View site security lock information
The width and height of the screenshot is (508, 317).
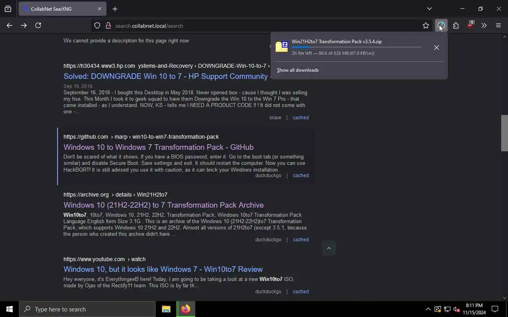coord(108,26)
